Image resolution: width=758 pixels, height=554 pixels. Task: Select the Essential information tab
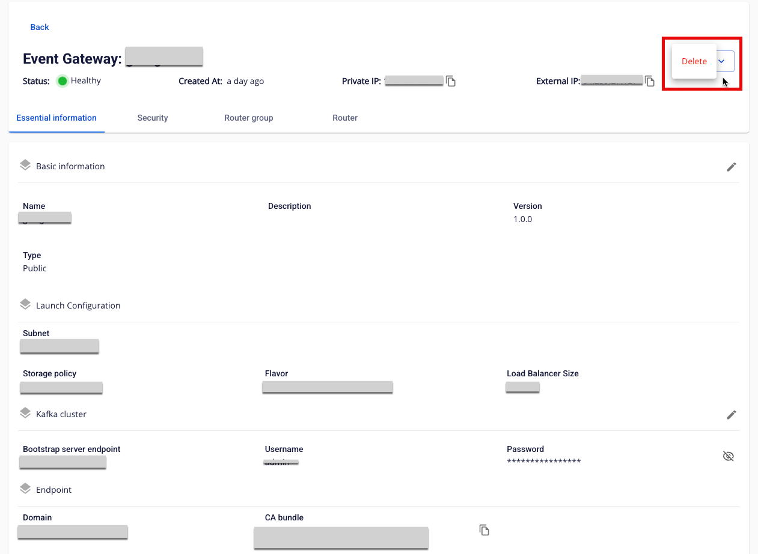coord(57,118)
